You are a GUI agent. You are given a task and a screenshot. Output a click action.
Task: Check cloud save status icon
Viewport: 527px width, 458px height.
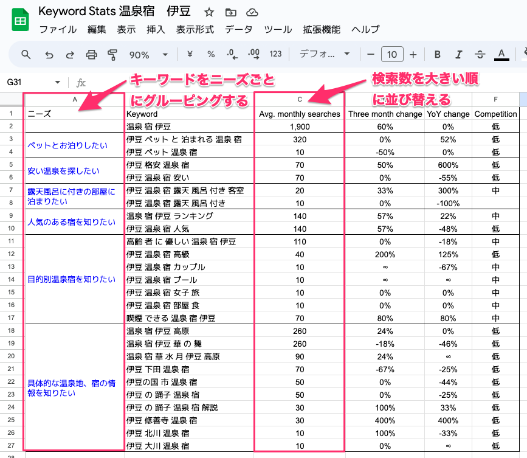tap(252, 12)
